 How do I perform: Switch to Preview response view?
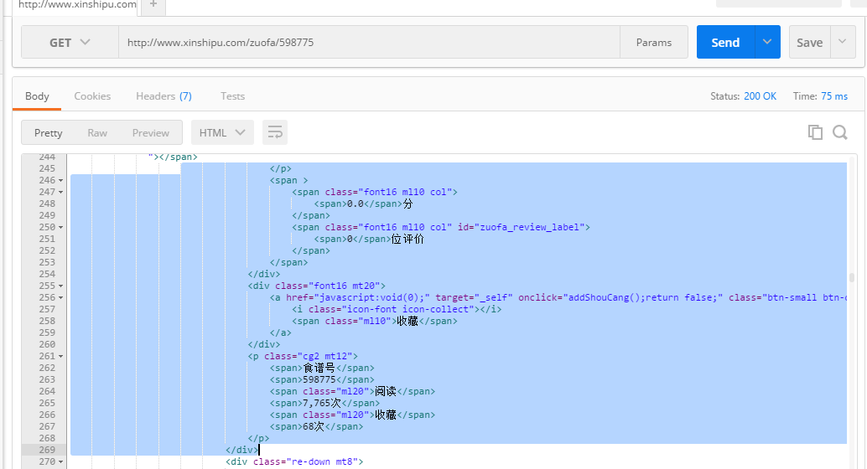[151, 132]
